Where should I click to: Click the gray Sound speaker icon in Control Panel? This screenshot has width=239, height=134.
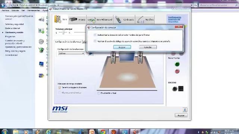pos(41,41)
